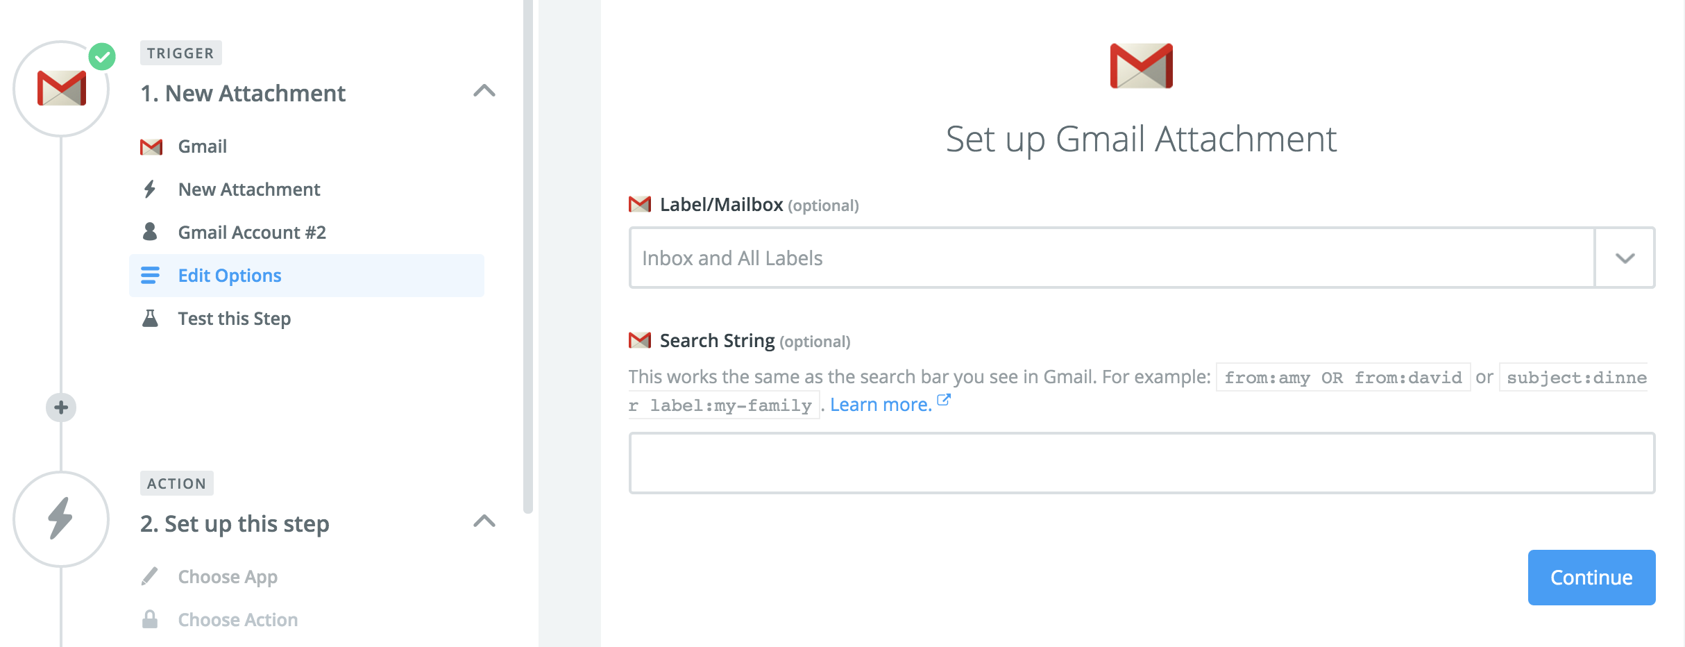Open the Learn more link
The width and height of the screenshot is (1685, 647).
(x=881, y=405)
